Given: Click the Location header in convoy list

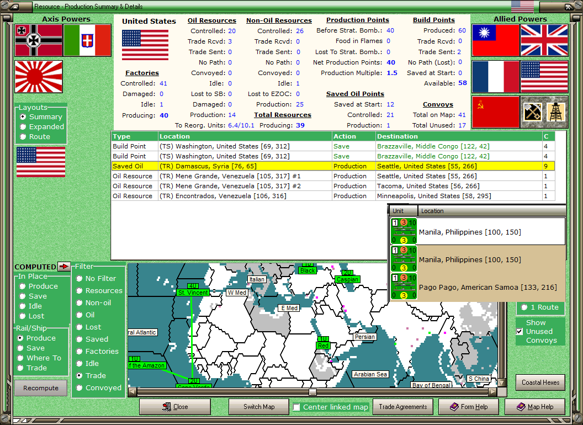Looking at the screenshot, I should [x=491, y=211].
